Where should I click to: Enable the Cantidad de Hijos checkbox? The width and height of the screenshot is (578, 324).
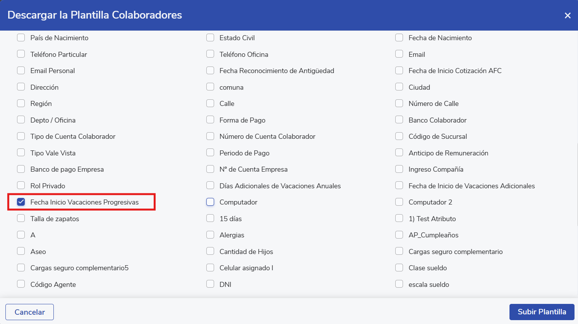(210, 251)
